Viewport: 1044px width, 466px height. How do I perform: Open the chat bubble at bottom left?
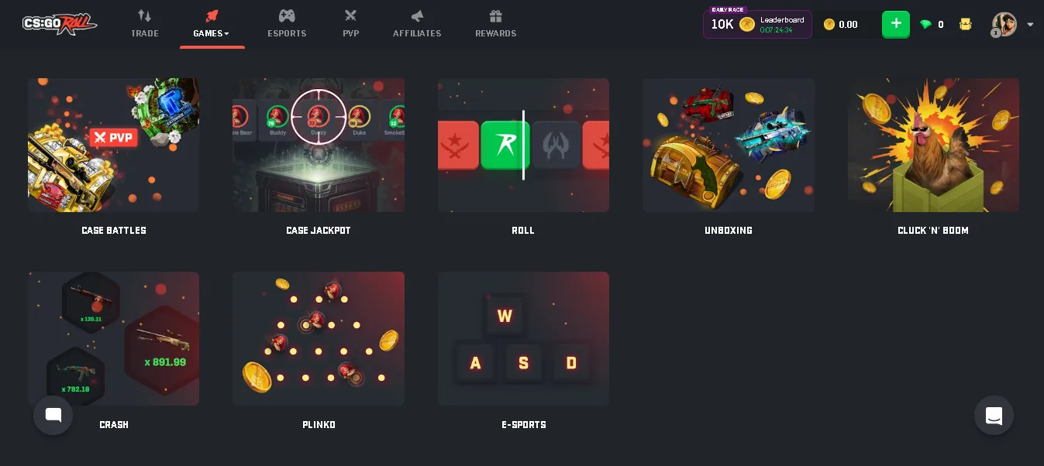[53, 415]
